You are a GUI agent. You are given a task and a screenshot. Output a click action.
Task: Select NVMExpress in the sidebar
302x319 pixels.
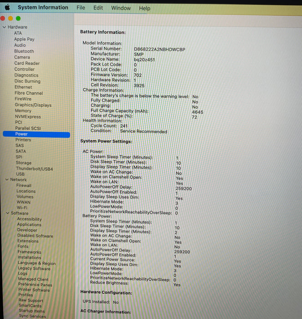click(x=28, y=117)
